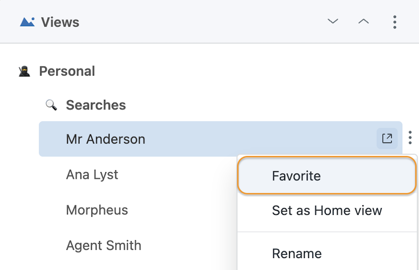Open Mr Anderson in new window icon
419x270 pixels.
click(387, 138)
